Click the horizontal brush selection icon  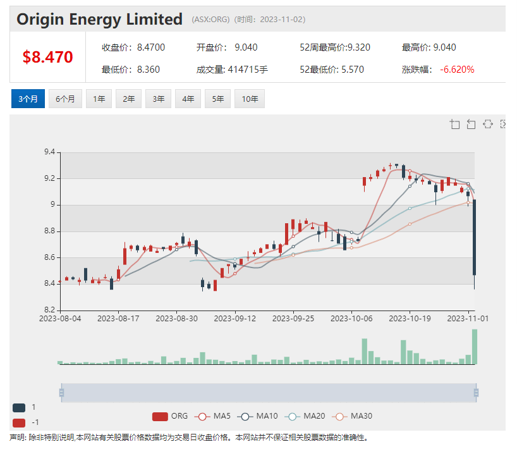[487, 124]
